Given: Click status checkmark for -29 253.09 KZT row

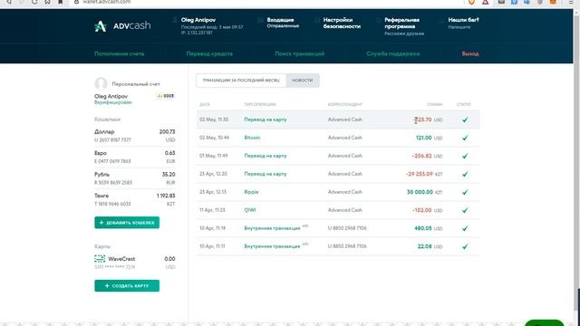Looking at the screenshot, I should coord(465,174).
